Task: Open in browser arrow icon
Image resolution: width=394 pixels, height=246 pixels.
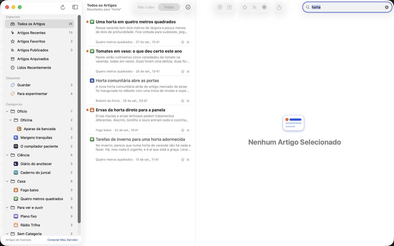Action: [x=229, y=7]
